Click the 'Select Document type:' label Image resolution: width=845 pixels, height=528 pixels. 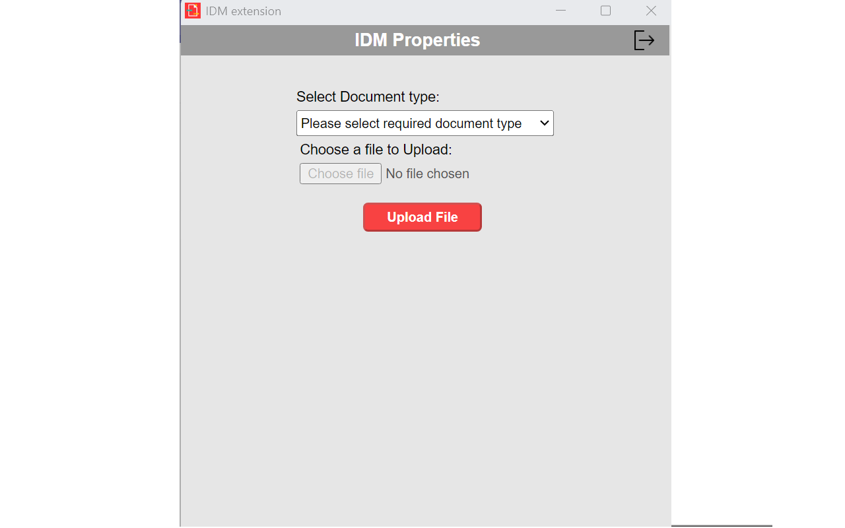click(x=368, y=97)
